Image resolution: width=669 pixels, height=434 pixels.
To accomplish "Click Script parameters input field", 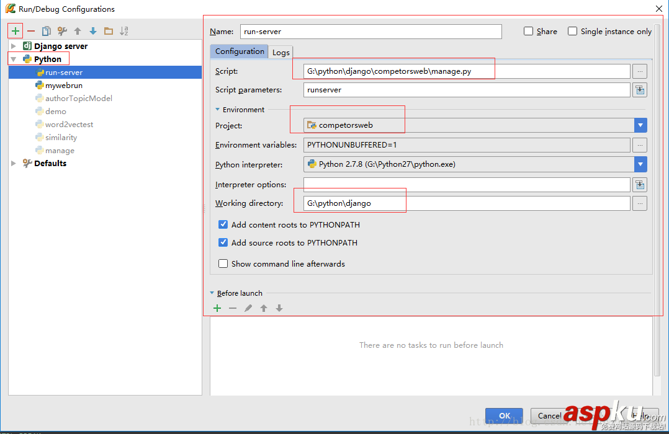I will coord(467,90).
